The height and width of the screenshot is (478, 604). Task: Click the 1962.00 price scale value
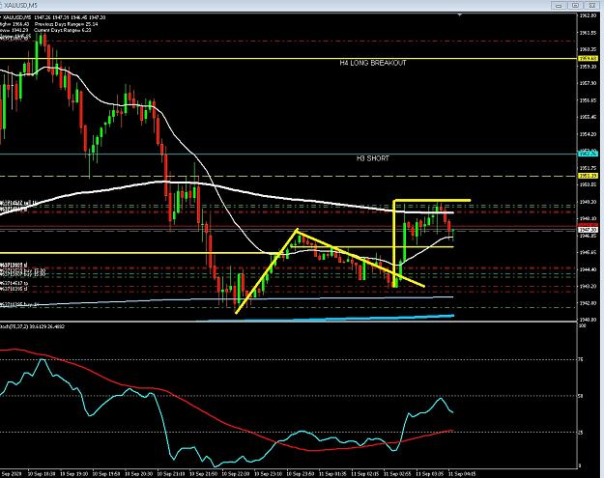(588, 15)
